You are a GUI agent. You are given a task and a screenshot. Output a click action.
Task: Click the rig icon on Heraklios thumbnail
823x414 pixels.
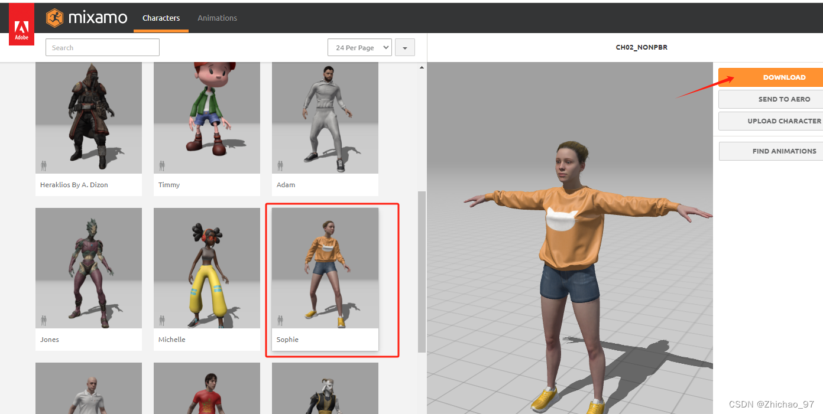point(44,166)
